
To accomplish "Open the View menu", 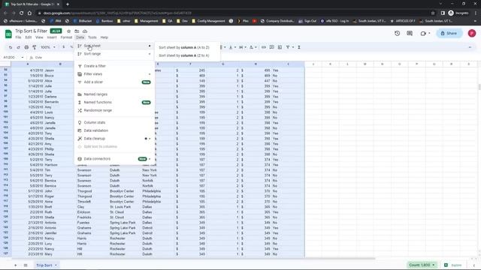I will pyautogui.click(x=39, y=37).
